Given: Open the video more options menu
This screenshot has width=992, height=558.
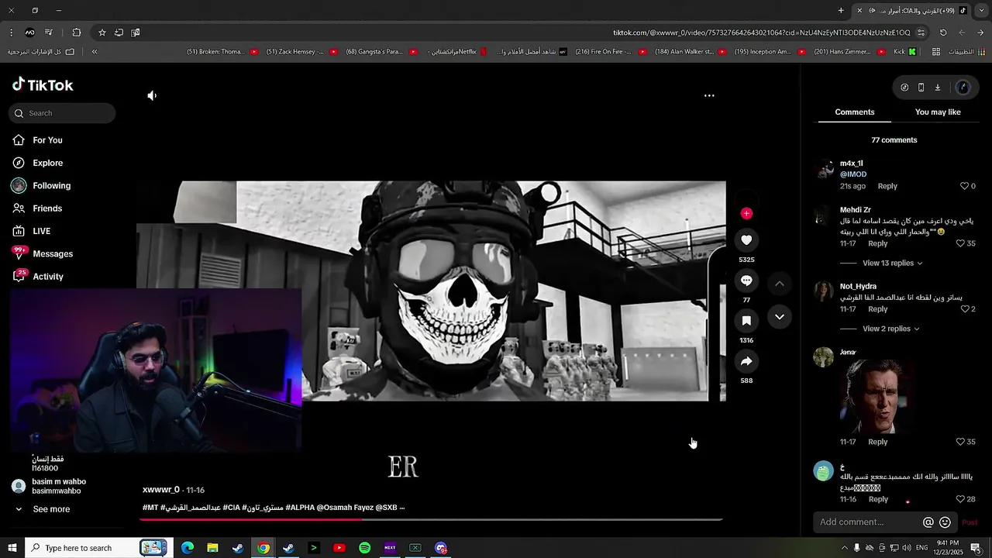Looking at the screenshot, I should [709, 95].
